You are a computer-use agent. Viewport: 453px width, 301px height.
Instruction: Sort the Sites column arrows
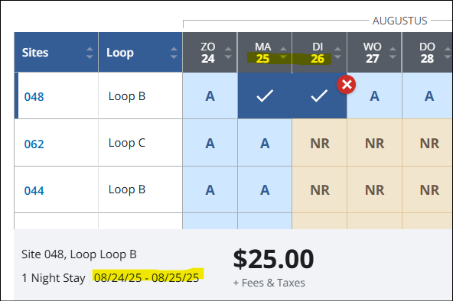(90, 53)
